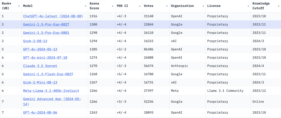The image size is (281, 118).
Task: Sort by 95% CI arrow icon
Action: point(140,6)
